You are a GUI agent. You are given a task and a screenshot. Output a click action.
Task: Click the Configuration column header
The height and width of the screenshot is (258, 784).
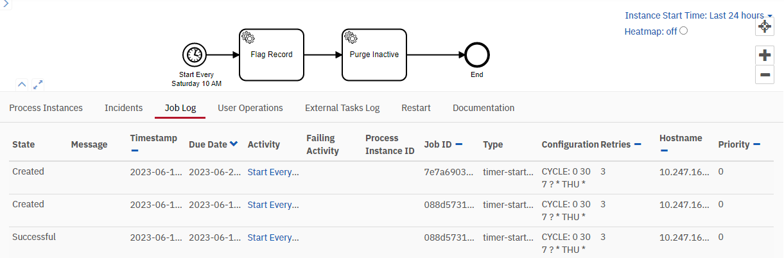click(570, 144)
